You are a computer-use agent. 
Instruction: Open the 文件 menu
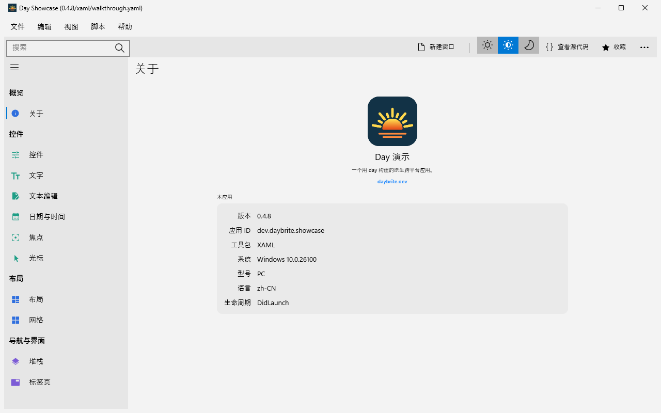pyautogui.click(x=18, y=27)
